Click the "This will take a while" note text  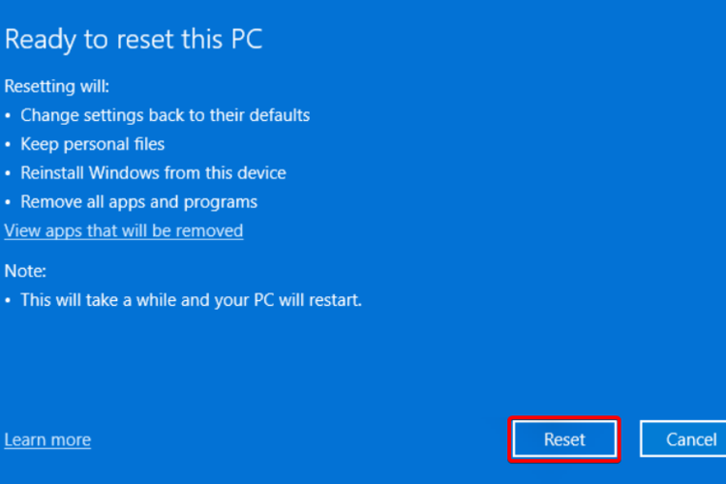pyautogui.click(x=191, y=300)
